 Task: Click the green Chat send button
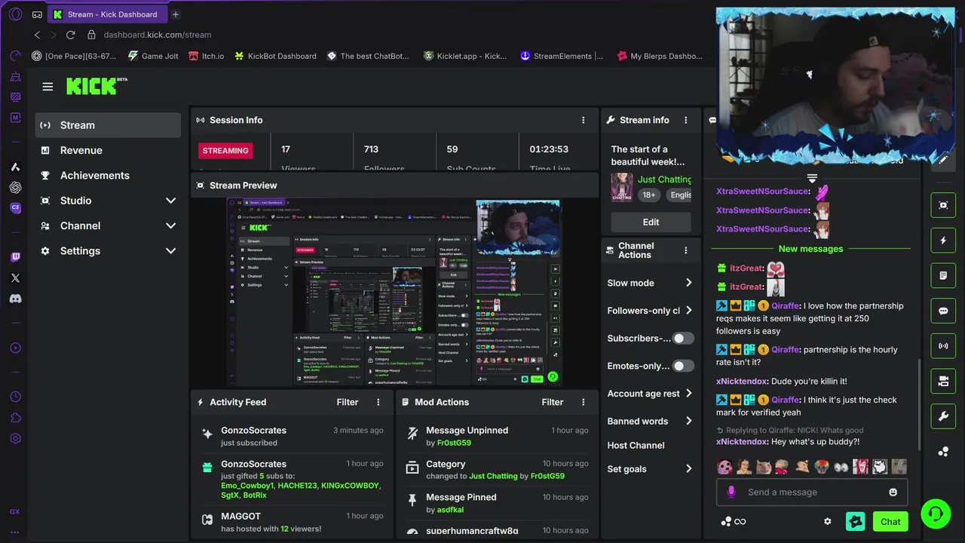click(890, 521)
